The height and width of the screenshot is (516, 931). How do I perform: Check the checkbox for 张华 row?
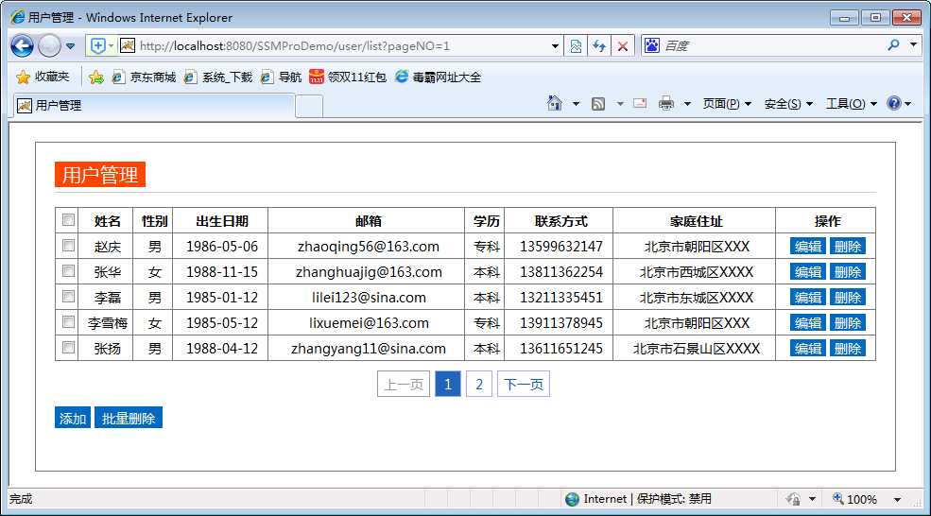click(68, 271)
